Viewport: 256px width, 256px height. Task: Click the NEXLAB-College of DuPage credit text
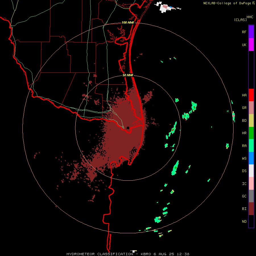(227, 3)
